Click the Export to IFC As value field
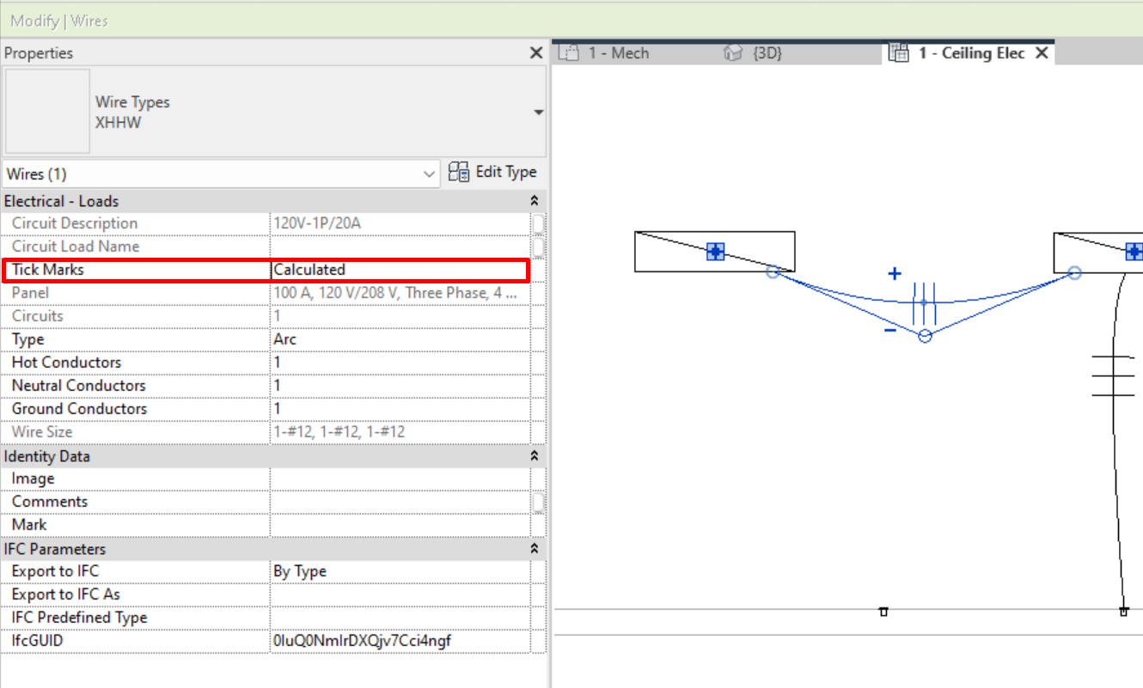Viewport: 1143px width, 688px height. click(400, 594)
